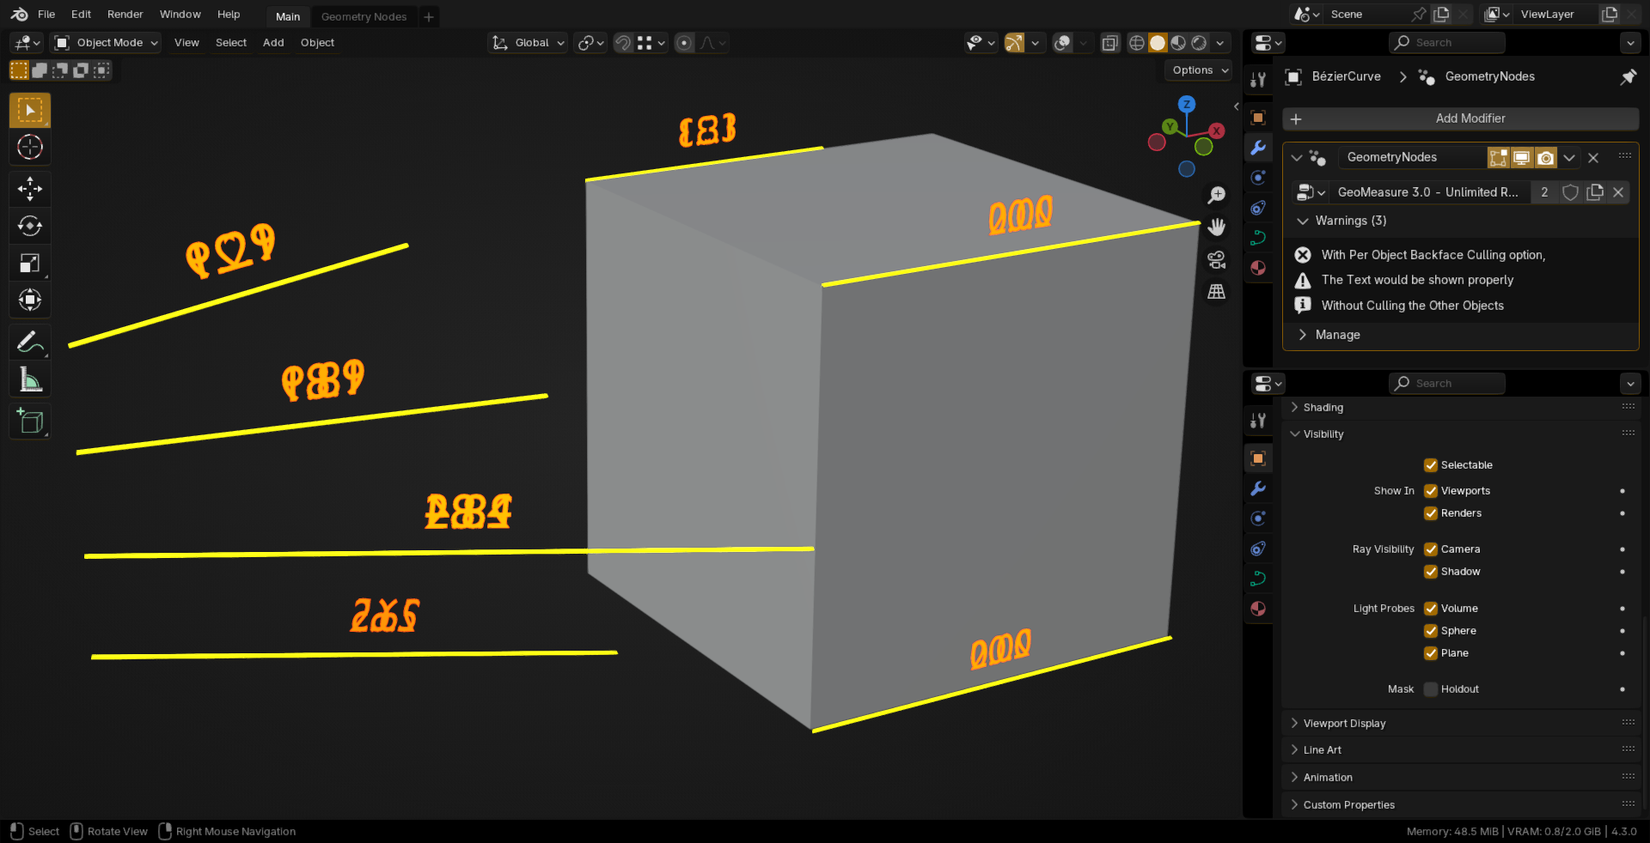Click the modifier properties Search field
1650x843 pixels.
click(1447, 43)
